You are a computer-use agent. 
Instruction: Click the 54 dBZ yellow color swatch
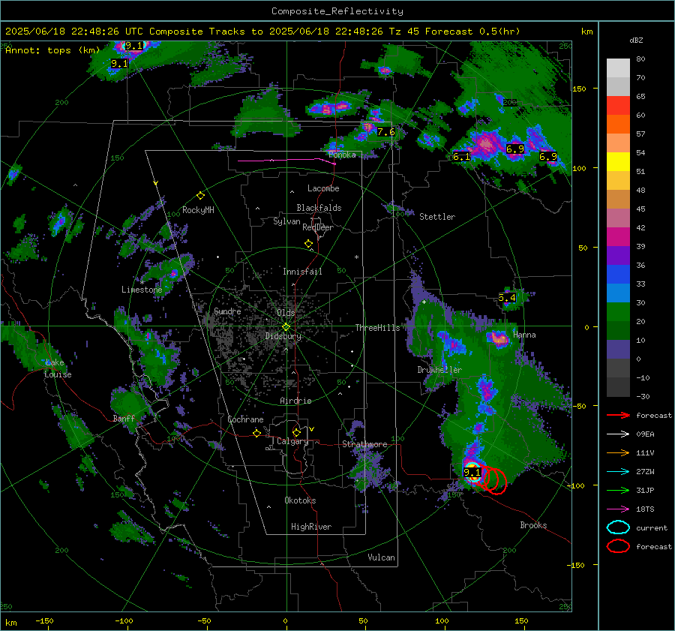[618, 161]
